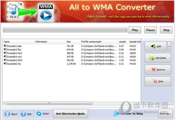Click the scrollbar left arrow

(4, 103)
